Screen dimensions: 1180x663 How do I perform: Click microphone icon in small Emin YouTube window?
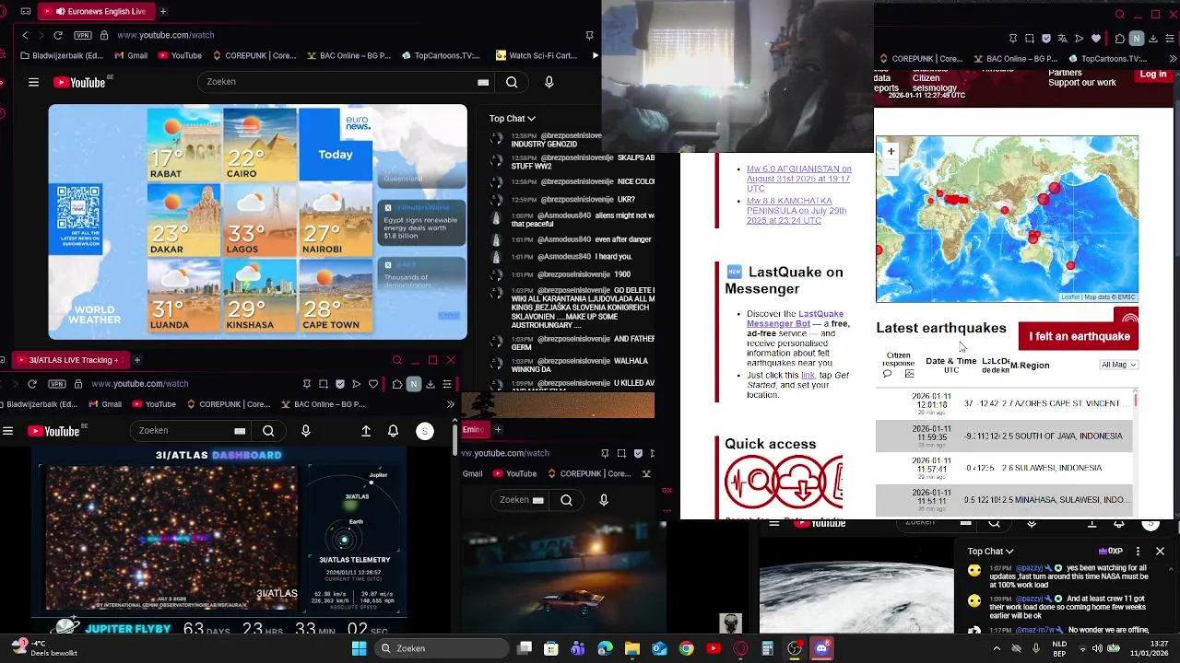pos(604,500)
